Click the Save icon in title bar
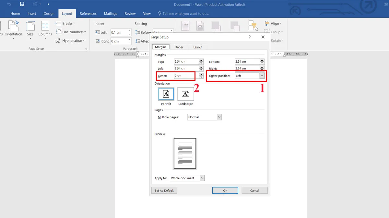The width and height of the screenshot is (389, 218). [22, 4]
